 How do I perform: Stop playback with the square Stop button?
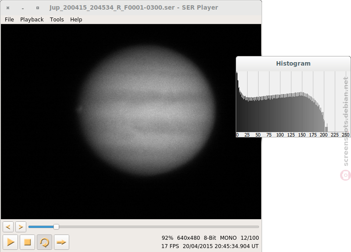27,242
